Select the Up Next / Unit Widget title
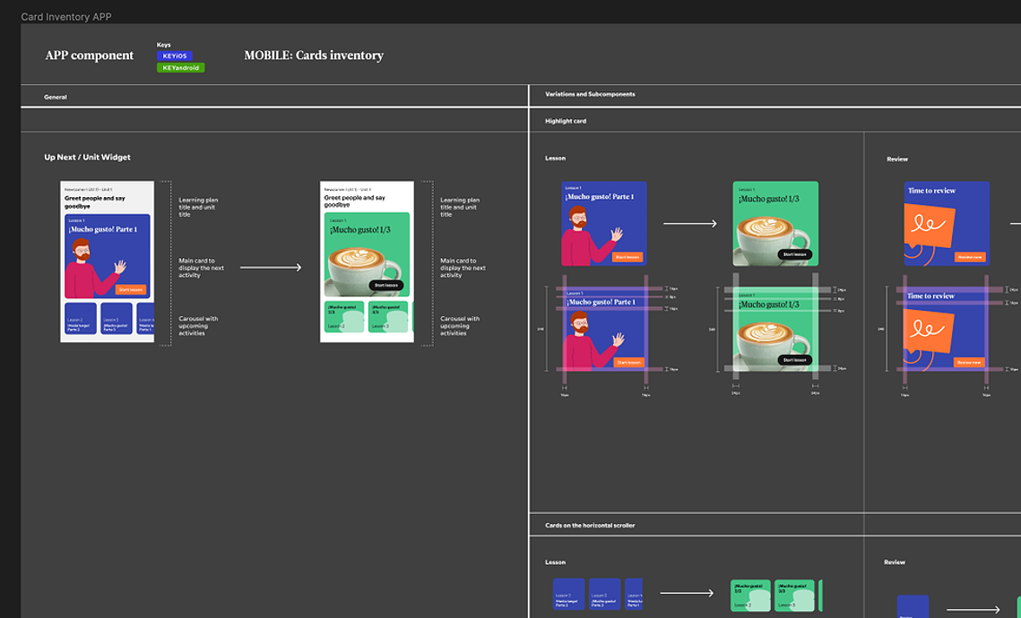Viewport: 1021px width, 618px height. [x=87, y=158]
